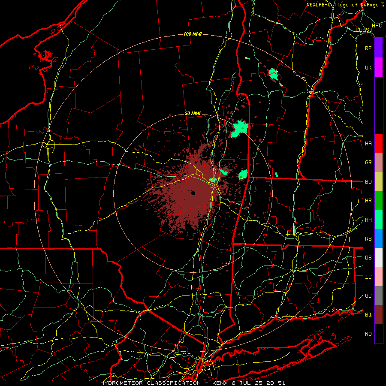Image resolution: width=386 pixels, height=386 pixels.
Task: Select the BD yellow legend swatch
Action: [379, 181]
